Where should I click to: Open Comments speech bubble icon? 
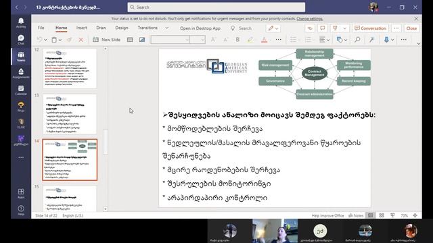click(x=322, y=28)
